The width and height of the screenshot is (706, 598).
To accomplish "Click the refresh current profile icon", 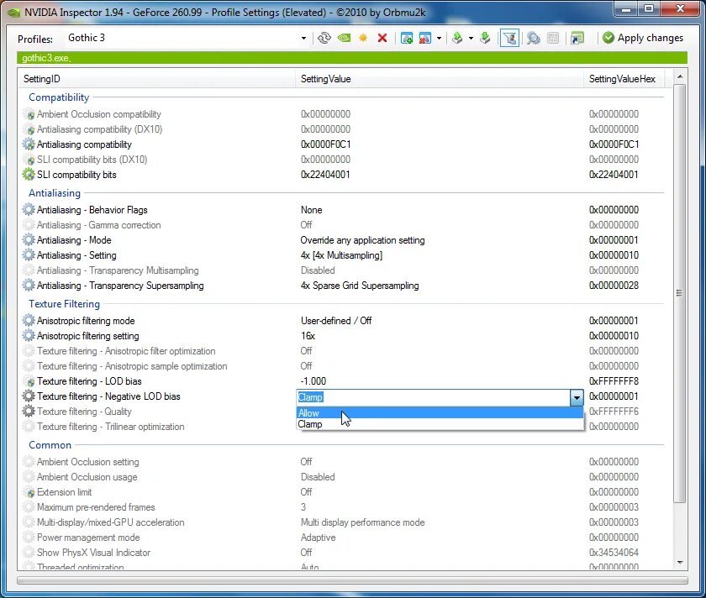I will (x=324, y=39).
